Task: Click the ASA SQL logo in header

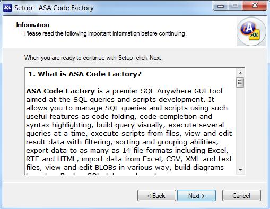Action: point(251,31)
